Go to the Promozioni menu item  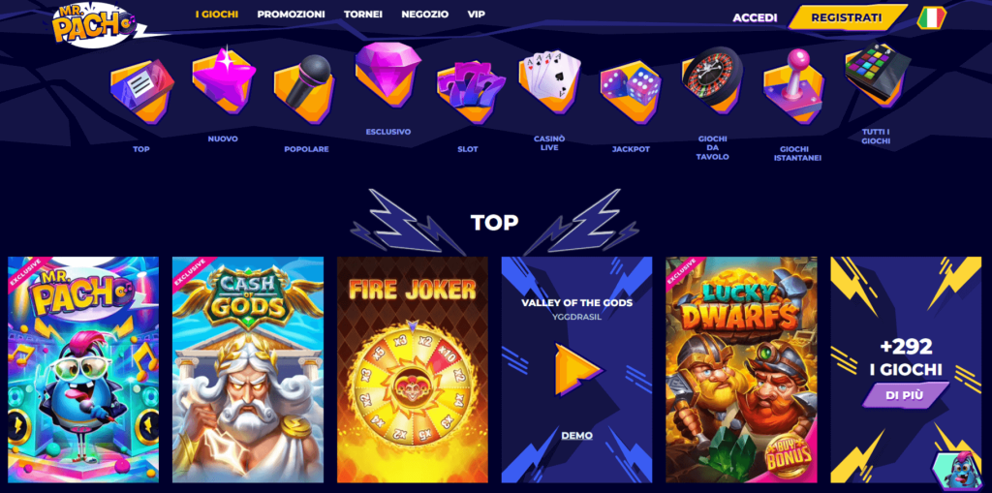[x=291, y=14]
